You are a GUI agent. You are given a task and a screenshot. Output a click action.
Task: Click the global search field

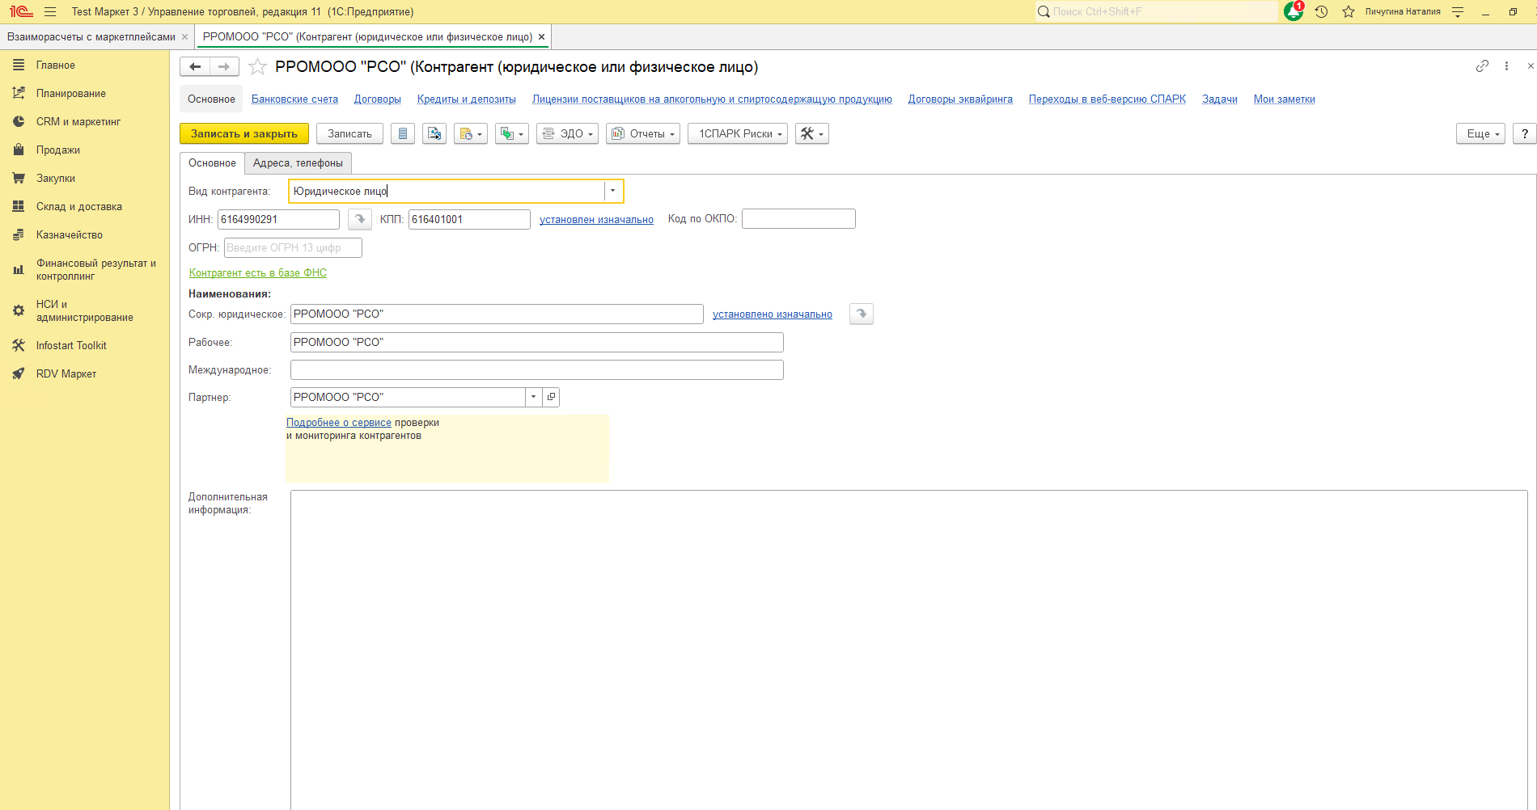(1157, 12)
